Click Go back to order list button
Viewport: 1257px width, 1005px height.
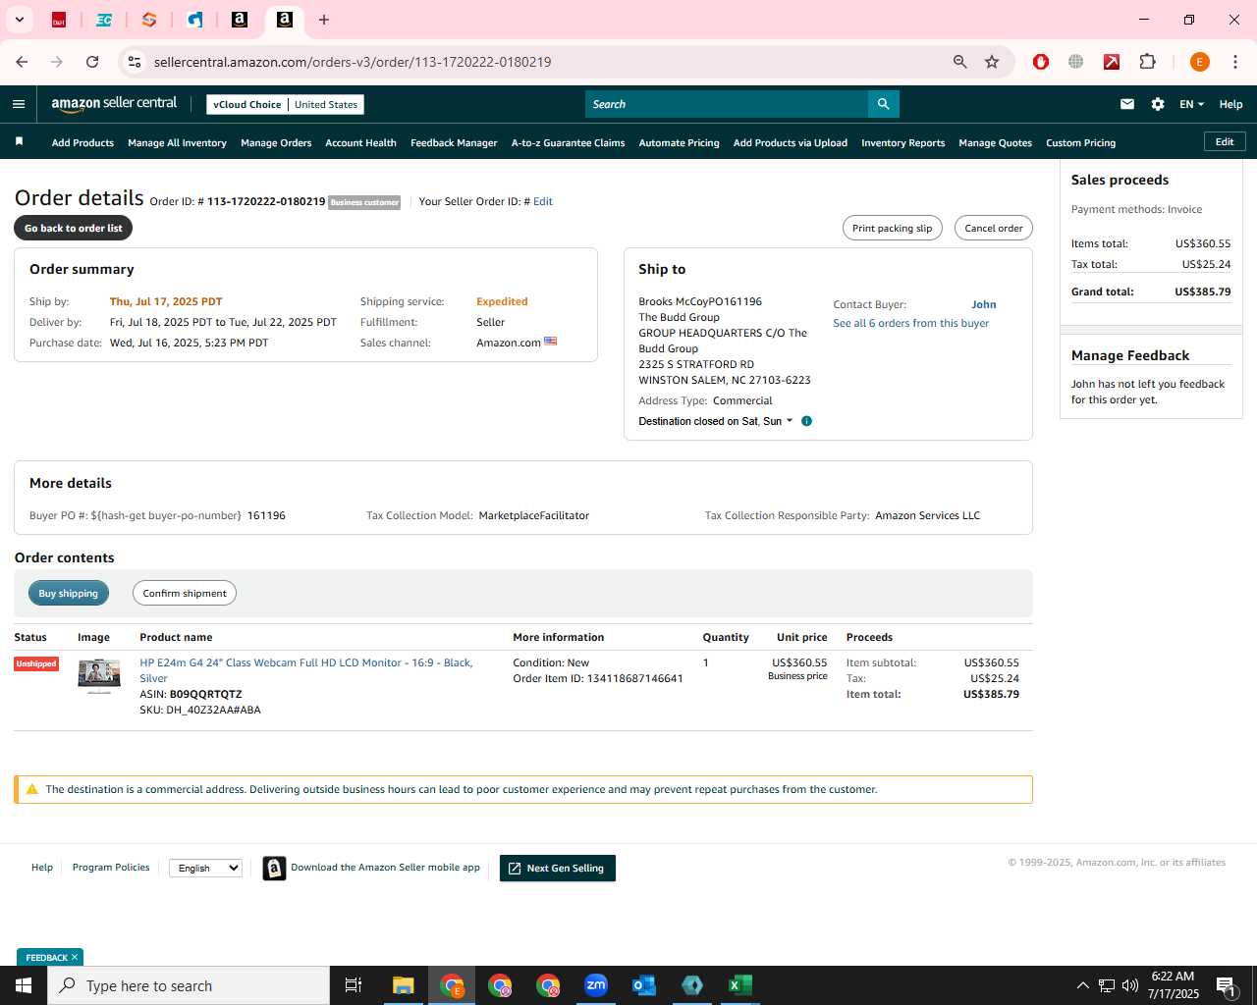click(74, 228)
